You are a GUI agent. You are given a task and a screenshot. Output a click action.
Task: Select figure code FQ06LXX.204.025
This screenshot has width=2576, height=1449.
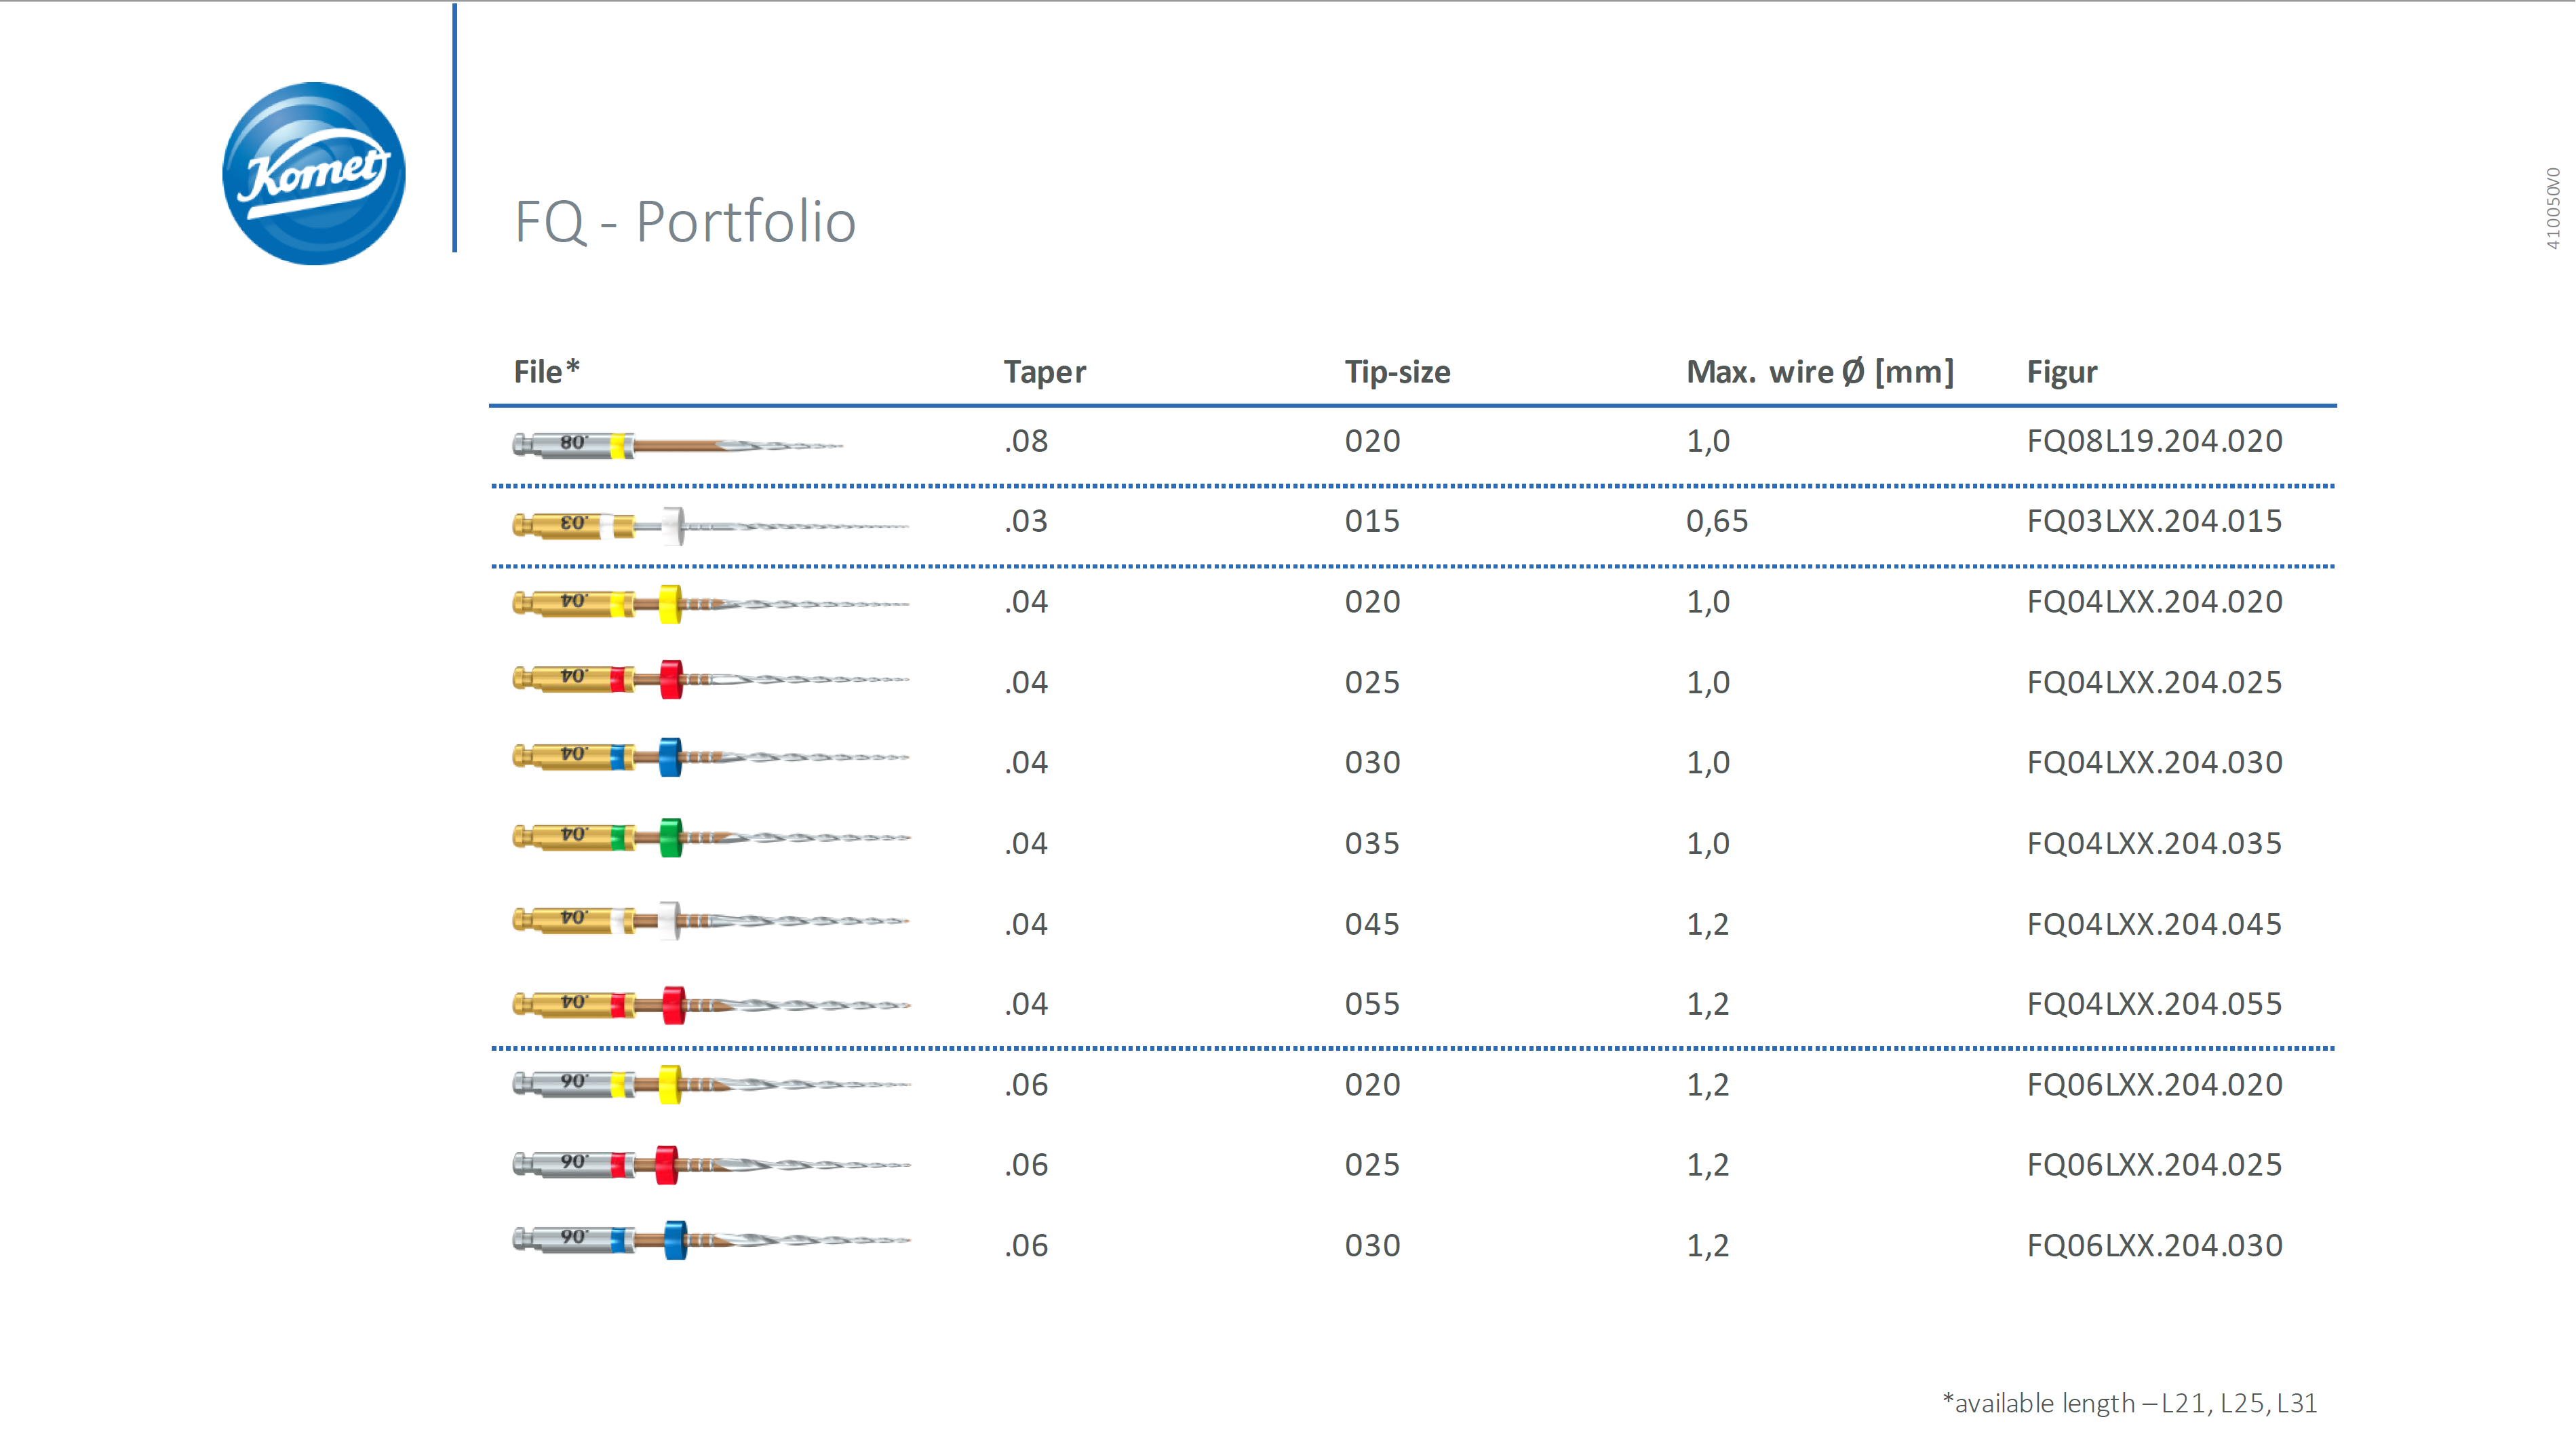pos(2155,1165)
